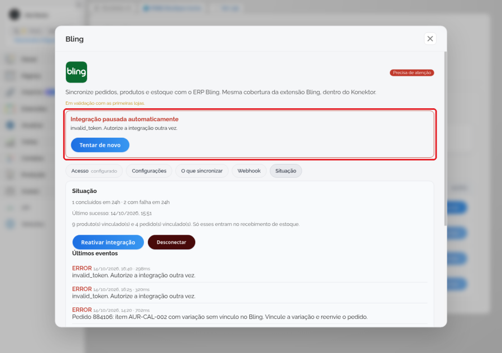The image size is (502, 353).
Task: Click the "Tentar de novo" button
Action: coord(100,145)
